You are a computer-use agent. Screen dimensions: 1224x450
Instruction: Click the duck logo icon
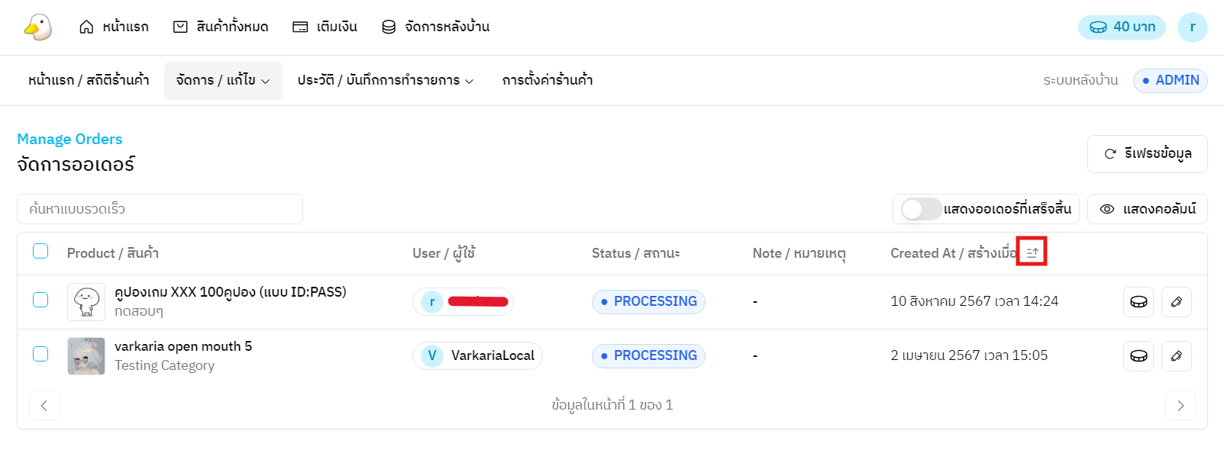tap(37, 27)
